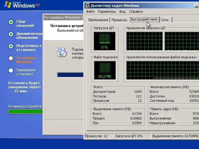Click the Невыгружаемая label
Viewport: 199px width, 149px height.
click(162, 123)
